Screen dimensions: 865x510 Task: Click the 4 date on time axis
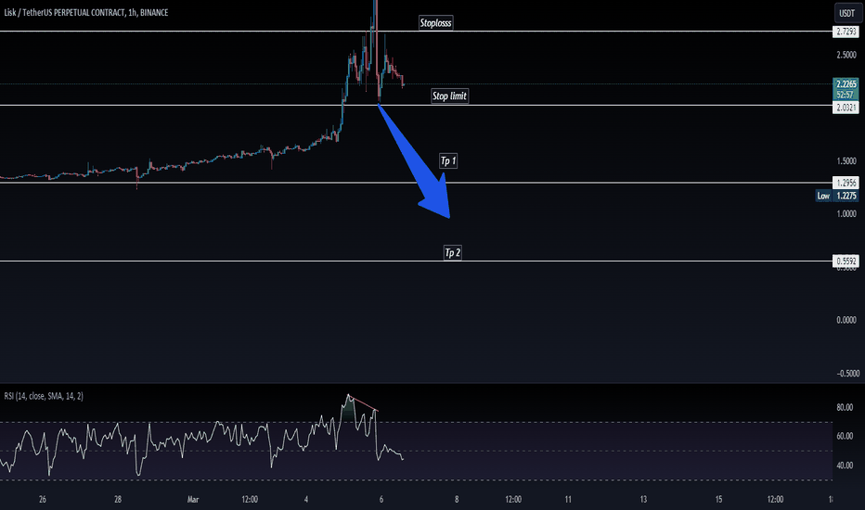point(306,500)
